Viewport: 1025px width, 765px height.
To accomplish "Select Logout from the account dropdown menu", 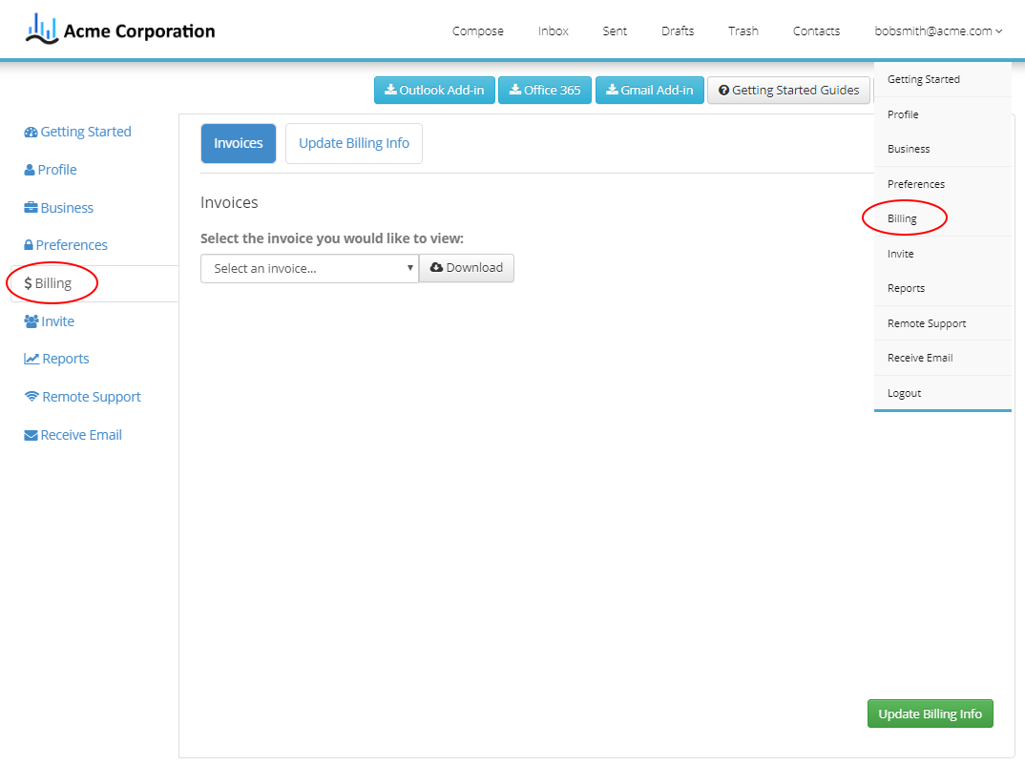I will pos(943,393).
